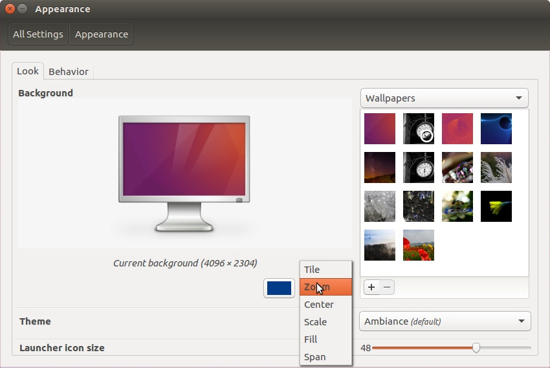Click the Launcher icon size slider handle
550x368 pixels.
[x=476, y=348]
